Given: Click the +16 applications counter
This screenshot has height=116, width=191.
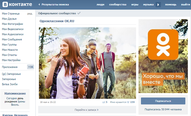Looking at the screenshot, I should (x=31, y=67).
